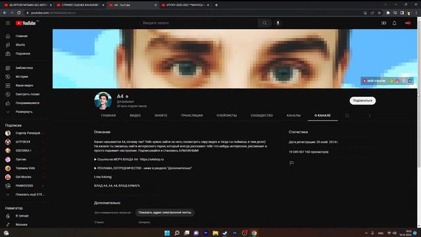Open the browser extensions puzzle icon
The height and width of the screenshot is (237, 421).
pos(387,13)
